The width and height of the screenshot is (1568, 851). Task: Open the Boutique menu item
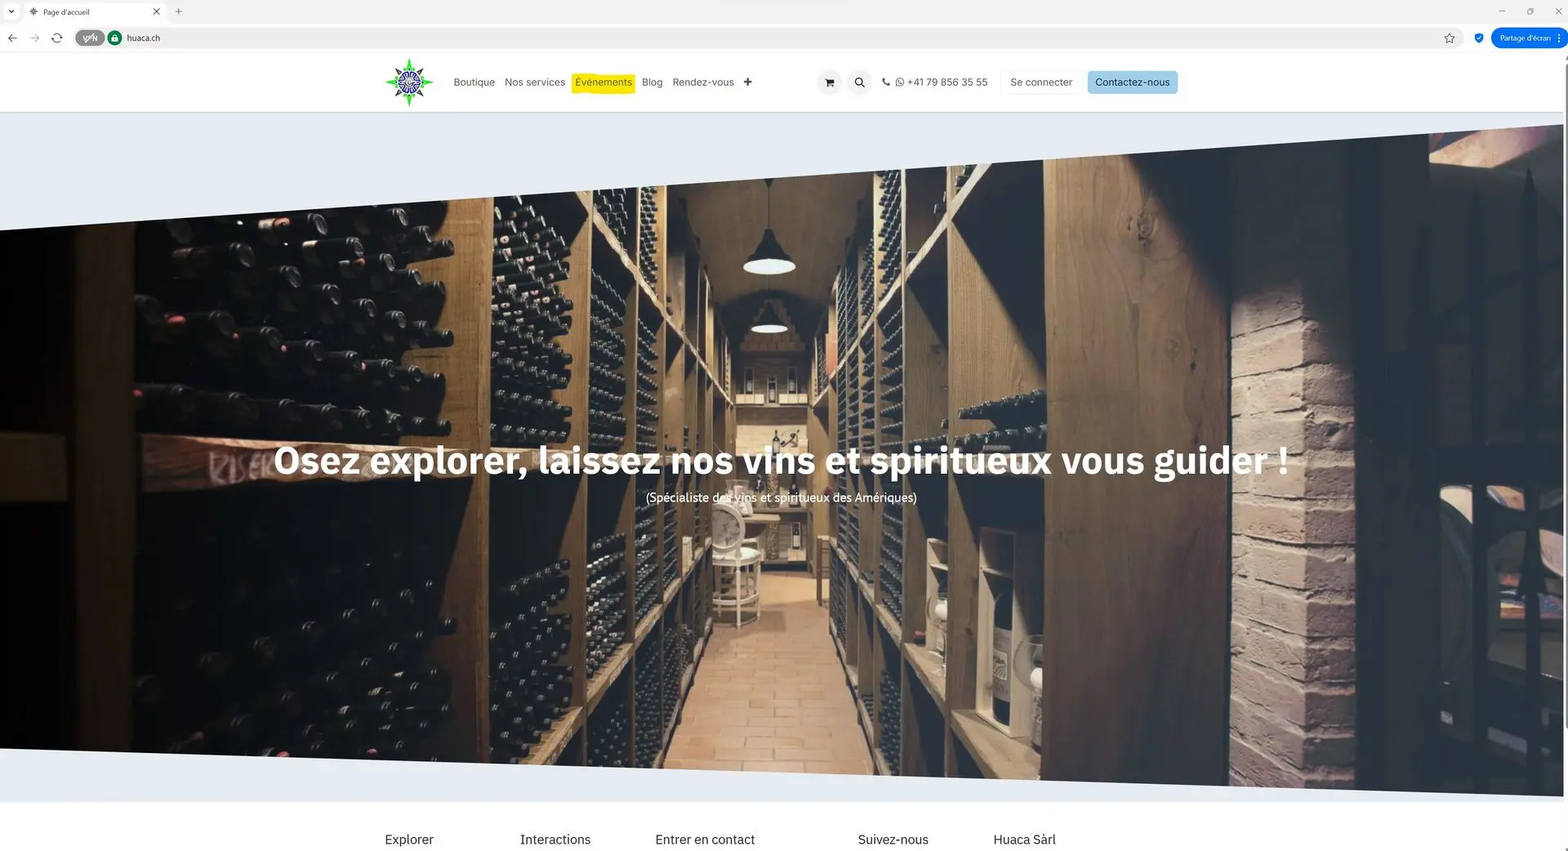coord(474,82)
